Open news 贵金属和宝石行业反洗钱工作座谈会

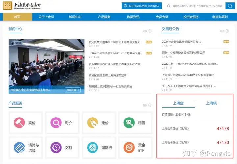click(116, 64)
